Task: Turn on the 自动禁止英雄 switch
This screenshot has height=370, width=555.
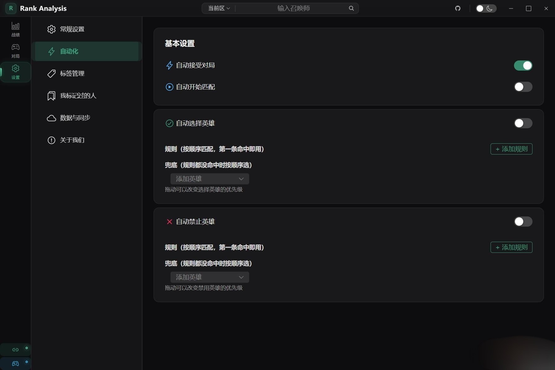Action: click(x=523, y=222)
